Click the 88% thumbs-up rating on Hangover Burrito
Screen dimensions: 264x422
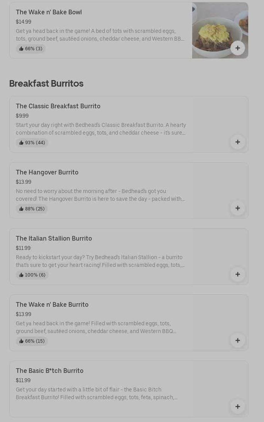coord(32,209)
